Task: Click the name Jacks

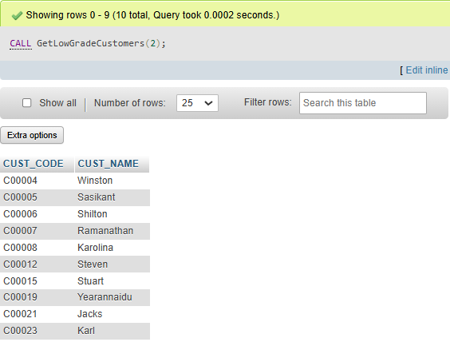Action: [90, 314]
